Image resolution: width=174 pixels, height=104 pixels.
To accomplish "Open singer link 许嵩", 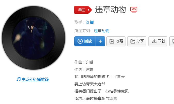I will click(x=90, y=22).
